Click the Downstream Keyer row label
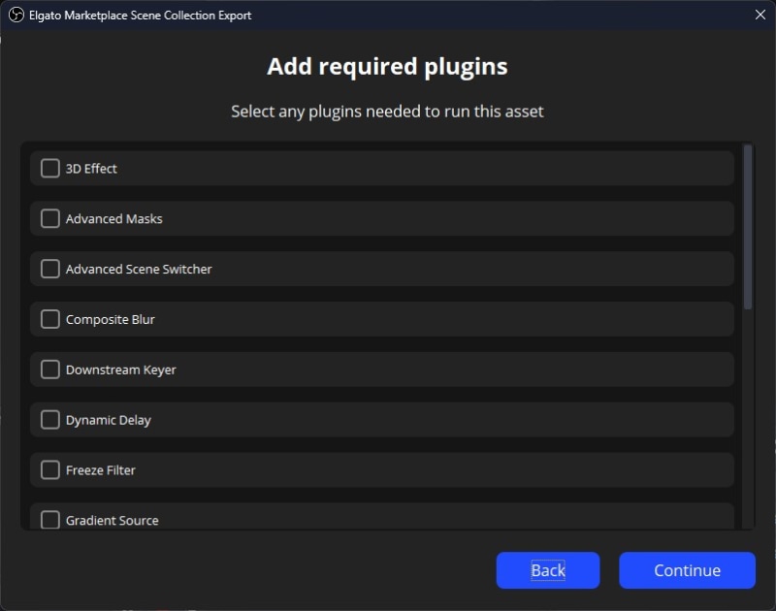This screenshot has width=776, height=611. pyautogui.click(x=121, y=370)
